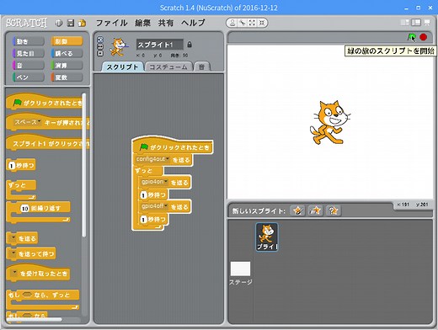Image resolution: width=438 pixels, height=330 pixels.
Task: Switch to the 音 tab
Action: point(202,67)
